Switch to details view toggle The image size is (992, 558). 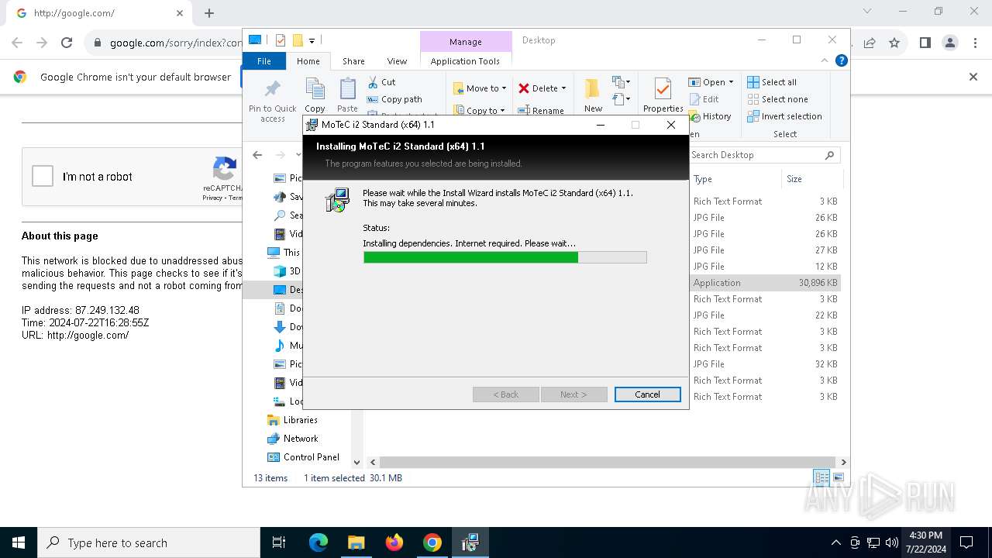[821, 477]
